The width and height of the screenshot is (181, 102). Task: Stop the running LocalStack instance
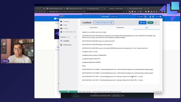coord(143,23)
